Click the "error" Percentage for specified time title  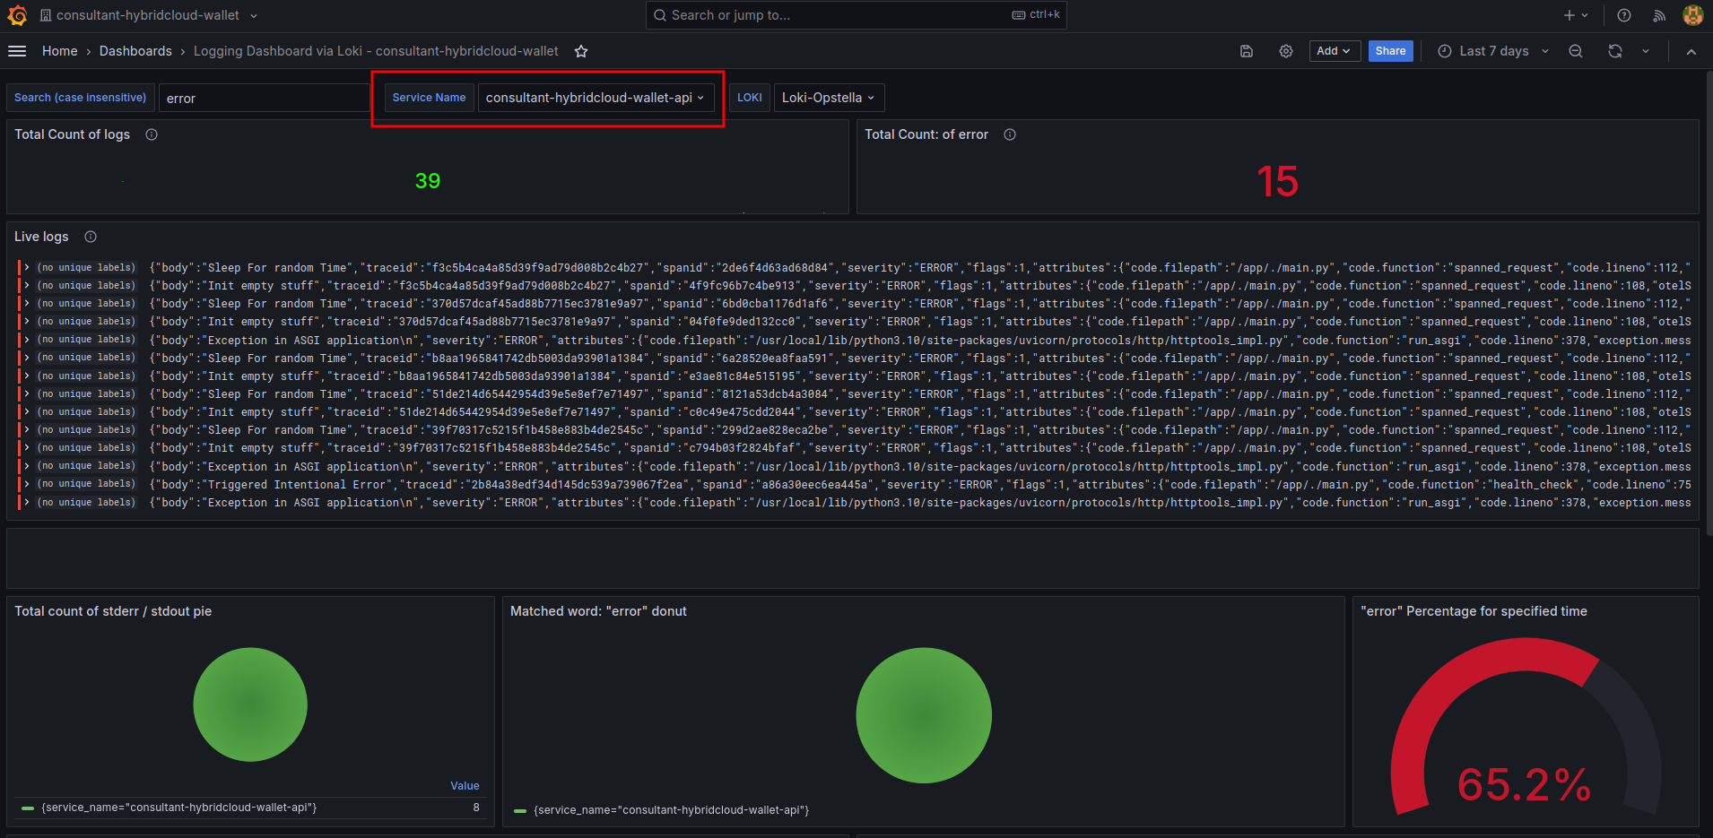click(1474, 611)
